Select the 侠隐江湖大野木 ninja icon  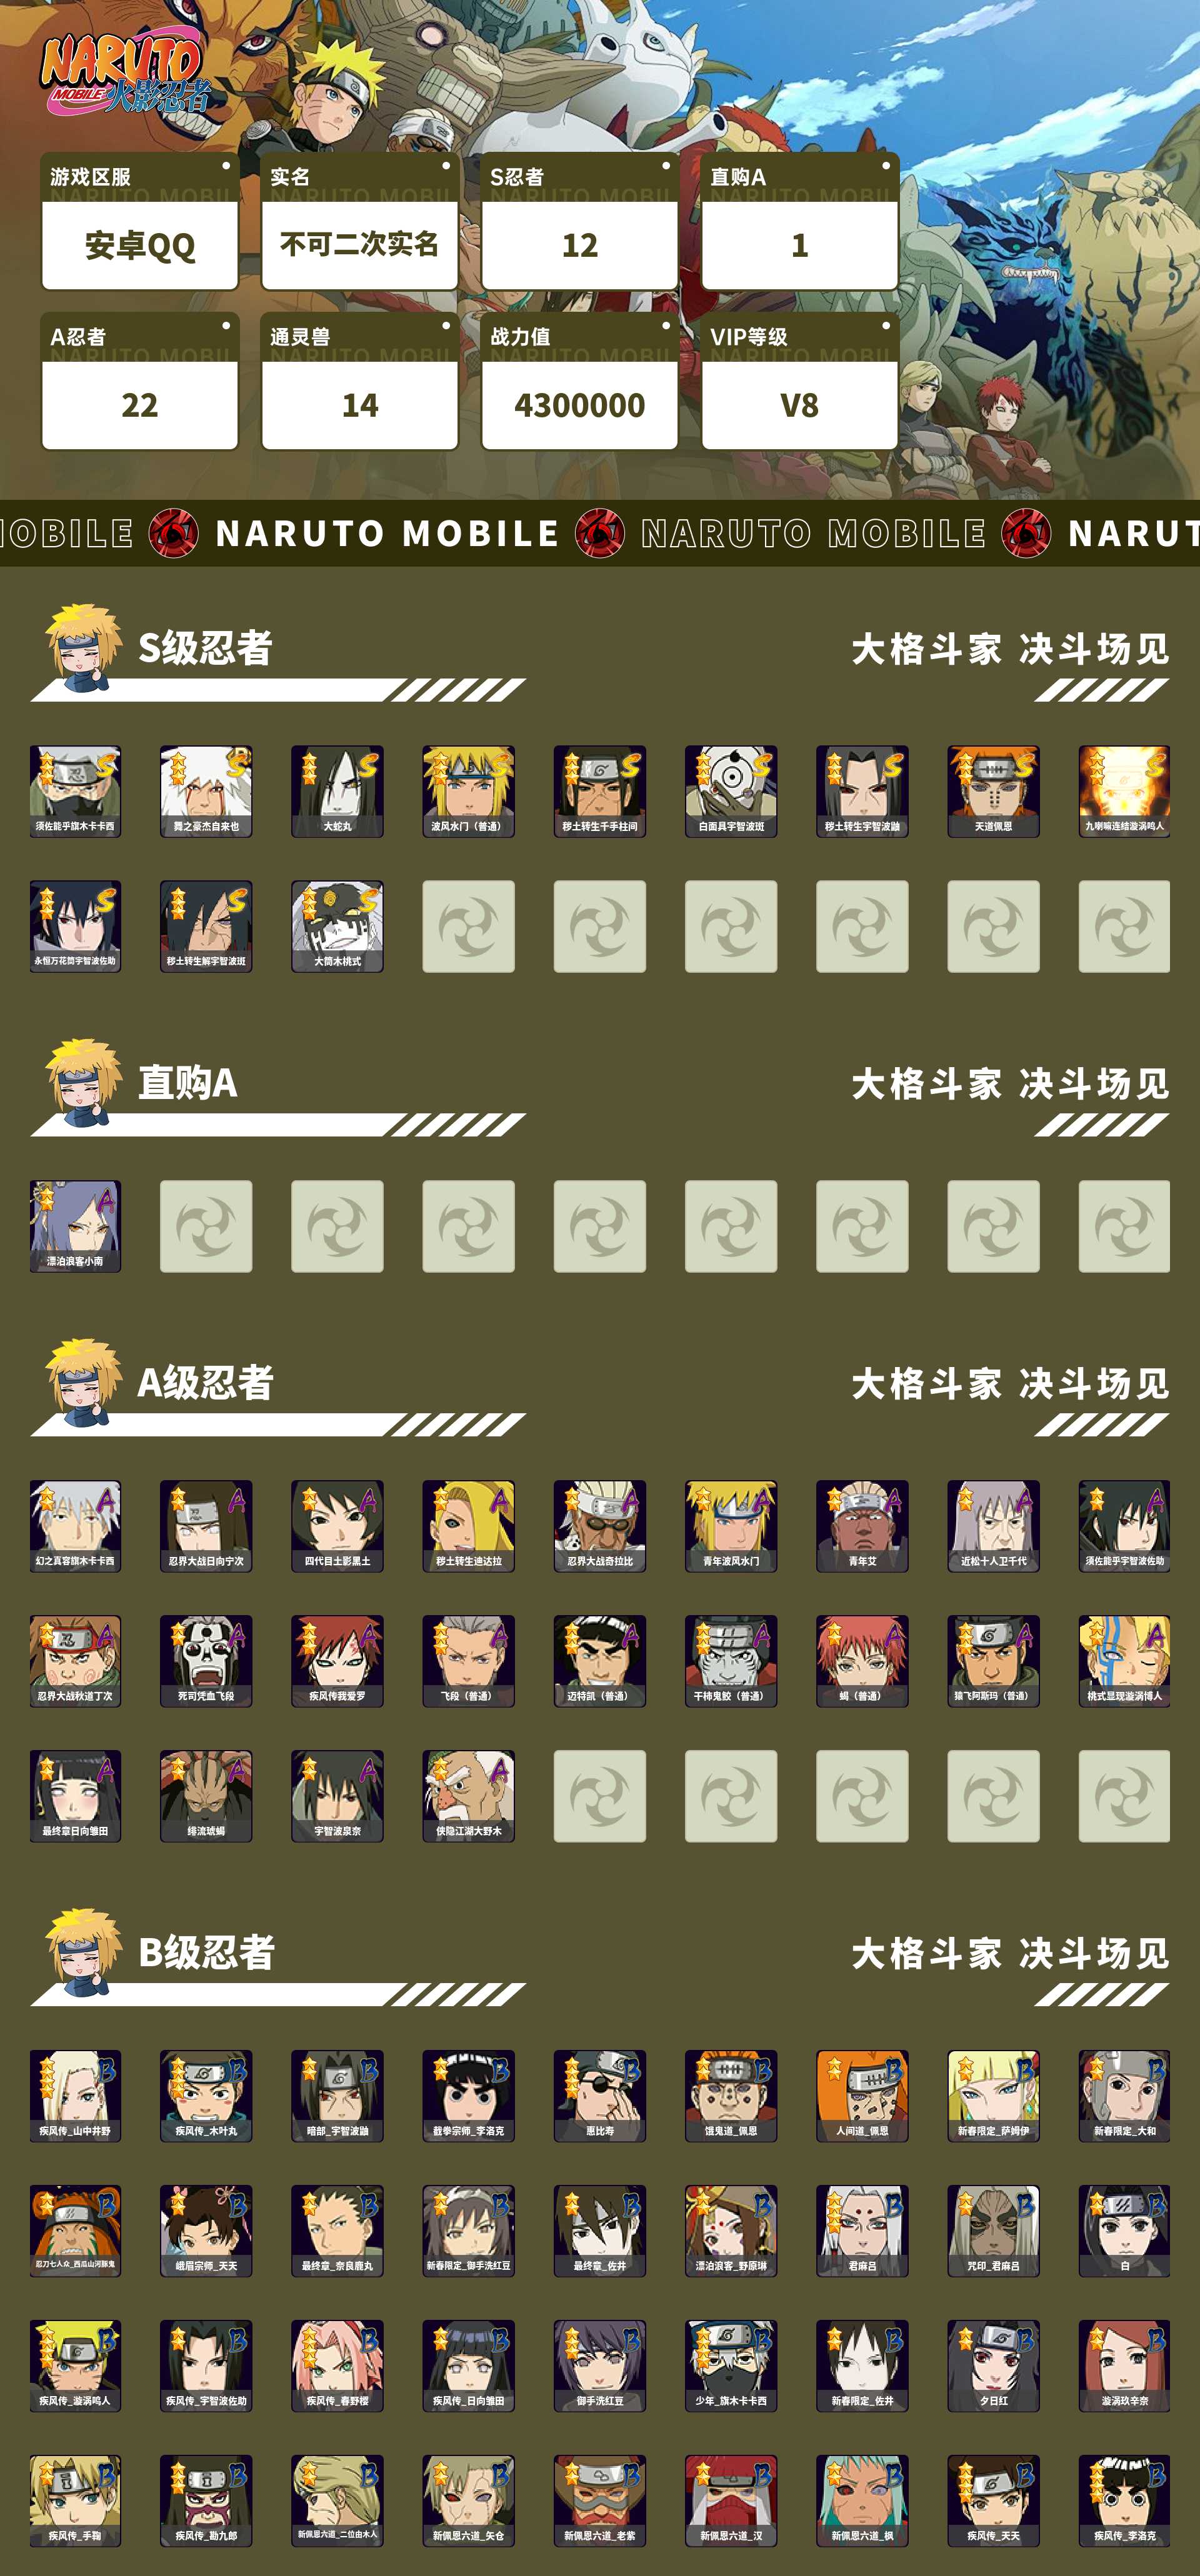pyautogui.click(x=468, y=1796)
